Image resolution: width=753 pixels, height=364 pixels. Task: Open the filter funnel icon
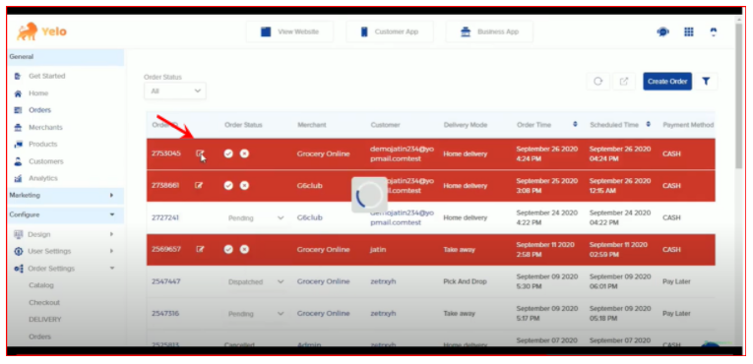[706, 82]
